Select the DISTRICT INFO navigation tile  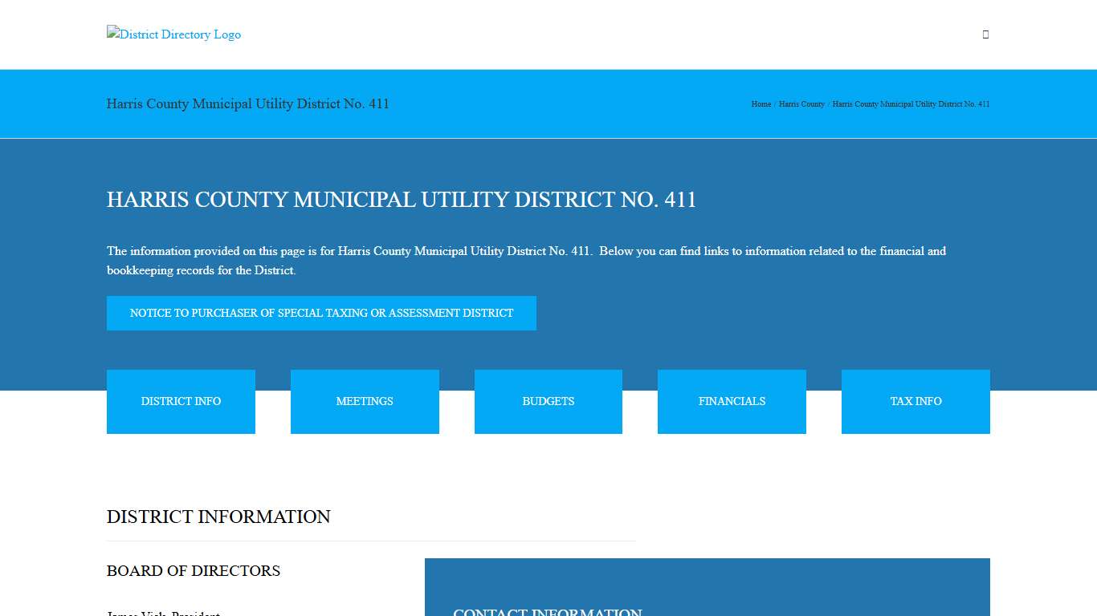click(x=181, y=401)
